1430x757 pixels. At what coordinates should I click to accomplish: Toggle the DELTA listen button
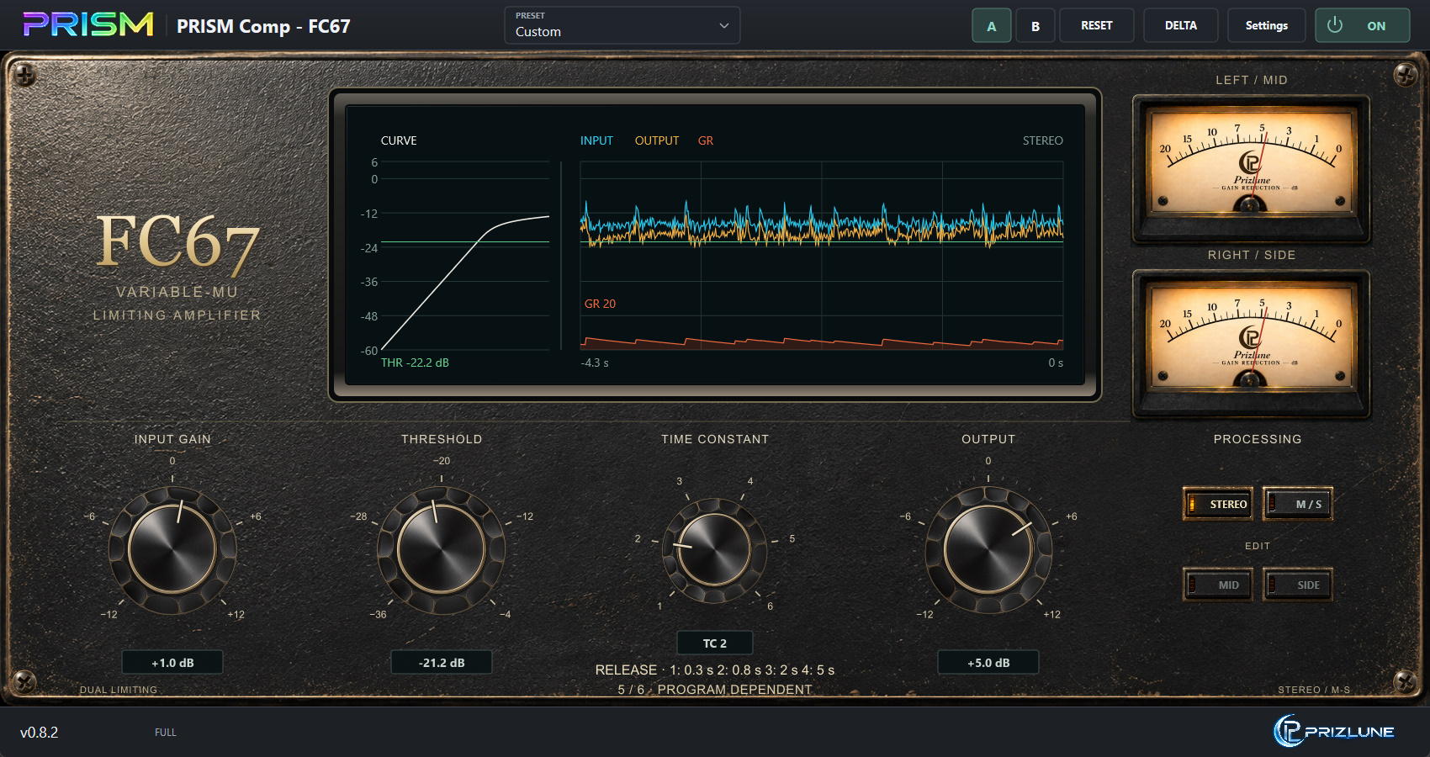1181,25
